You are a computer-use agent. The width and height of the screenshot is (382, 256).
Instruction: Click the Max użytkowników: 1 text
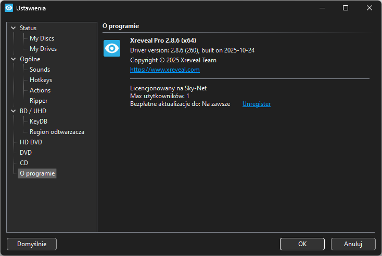[x=160, y=96]
